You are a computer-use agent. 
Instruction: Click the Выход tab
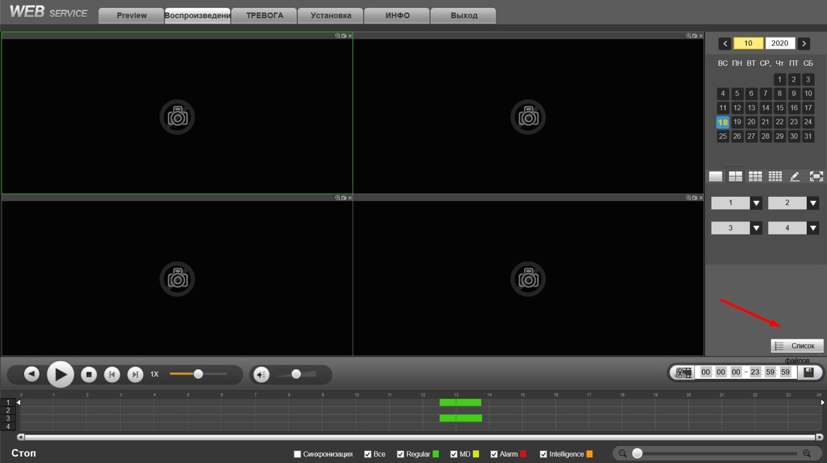pos(464,16)
